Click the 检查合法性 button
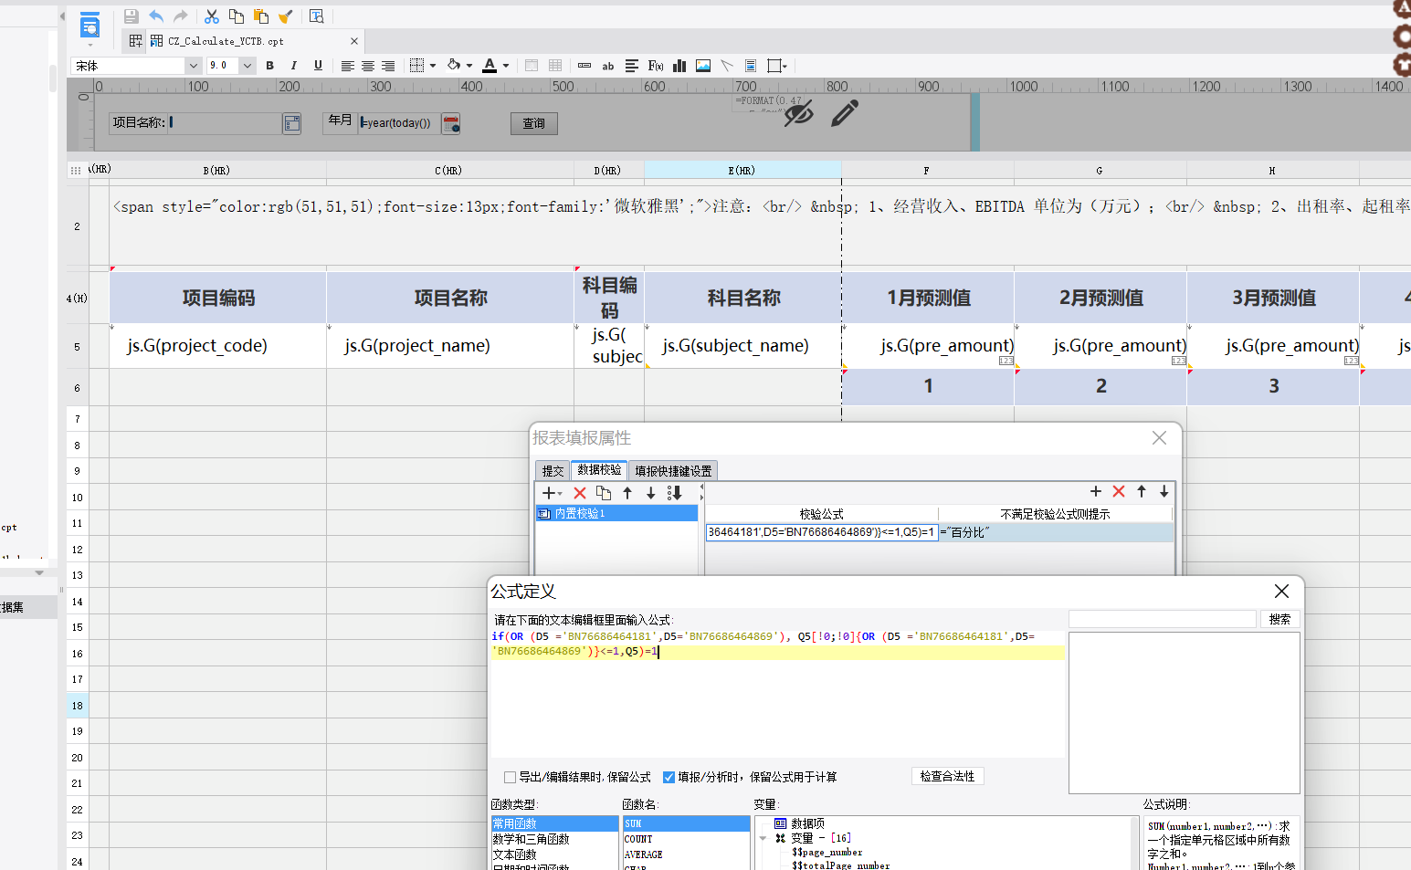The image size is (1411, 870). 947,776
